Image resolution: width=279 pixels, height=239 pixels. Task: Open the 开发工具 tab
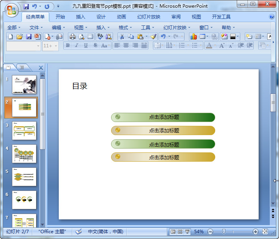[x=221, y=17]
